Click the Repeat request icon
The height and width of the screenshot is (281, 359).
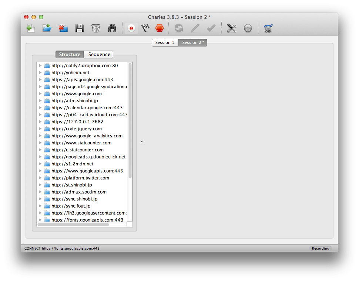pyautogui.click(x=179, y=28)
